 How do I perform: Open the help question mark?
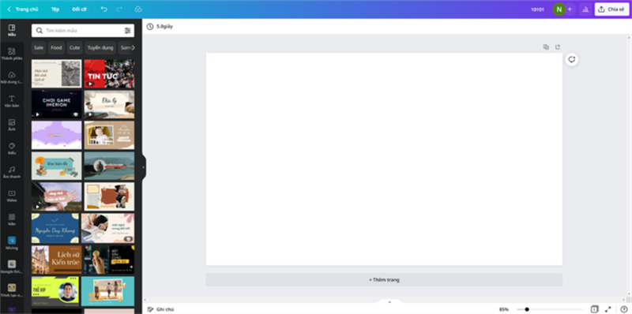coord(623,309)
